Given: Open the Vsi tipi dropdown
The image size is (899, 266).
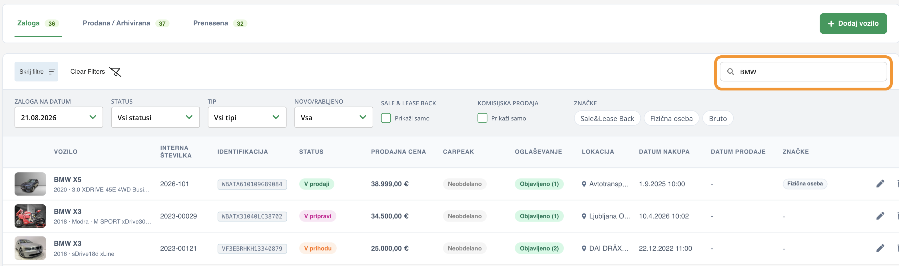Looking at the screenshot, I should click(247, 118).
